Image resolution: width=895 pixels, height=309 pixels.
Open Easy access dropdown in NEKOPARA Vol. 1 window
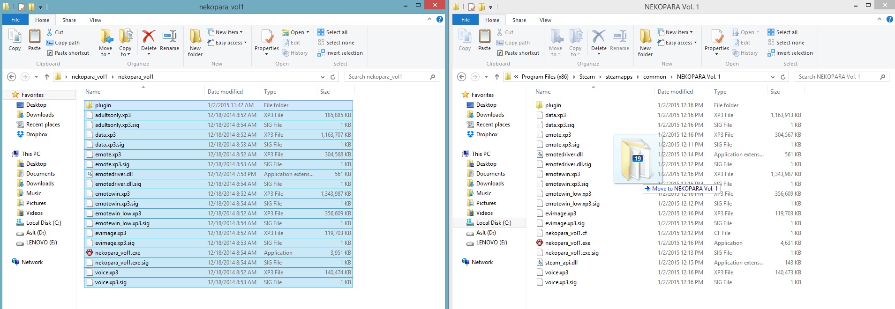point(677,43)
